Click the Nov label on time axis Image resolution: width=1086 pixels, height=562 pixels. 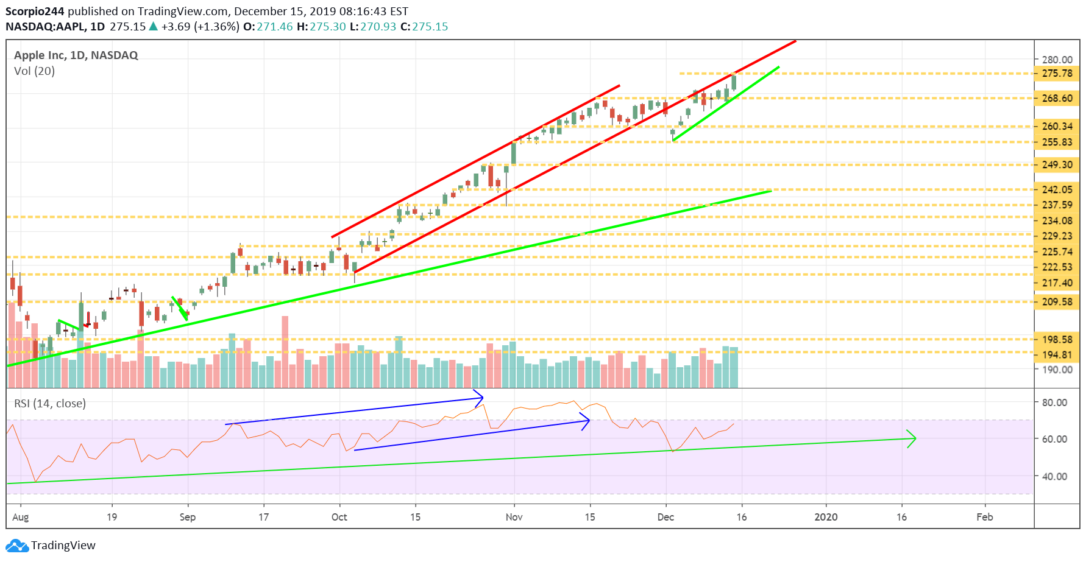[x=514, y=517]
